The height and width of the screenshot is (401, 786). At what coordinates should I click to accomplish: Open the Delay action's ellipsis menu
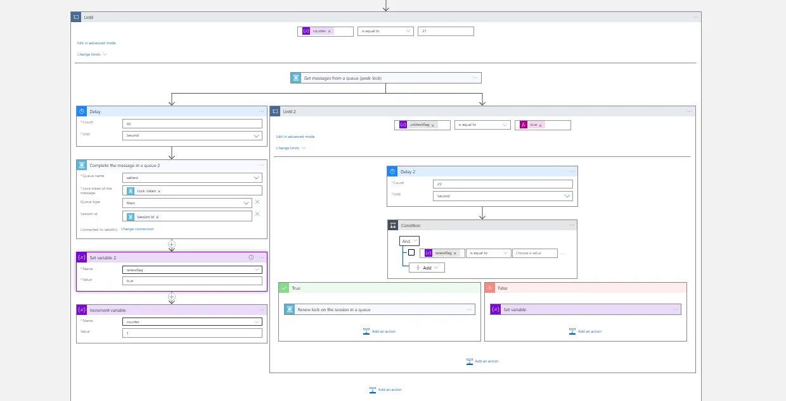tap(261, 111)
